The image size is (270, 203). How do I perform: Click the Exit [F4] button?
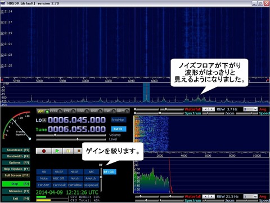tap(16, 198)
